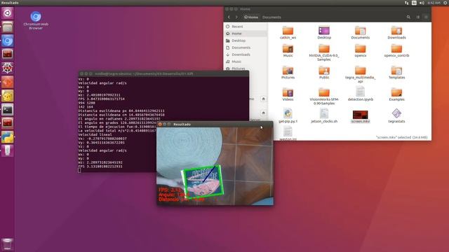Click the Home path bar button
449x252 pixels.
click(x=251, y=17)
